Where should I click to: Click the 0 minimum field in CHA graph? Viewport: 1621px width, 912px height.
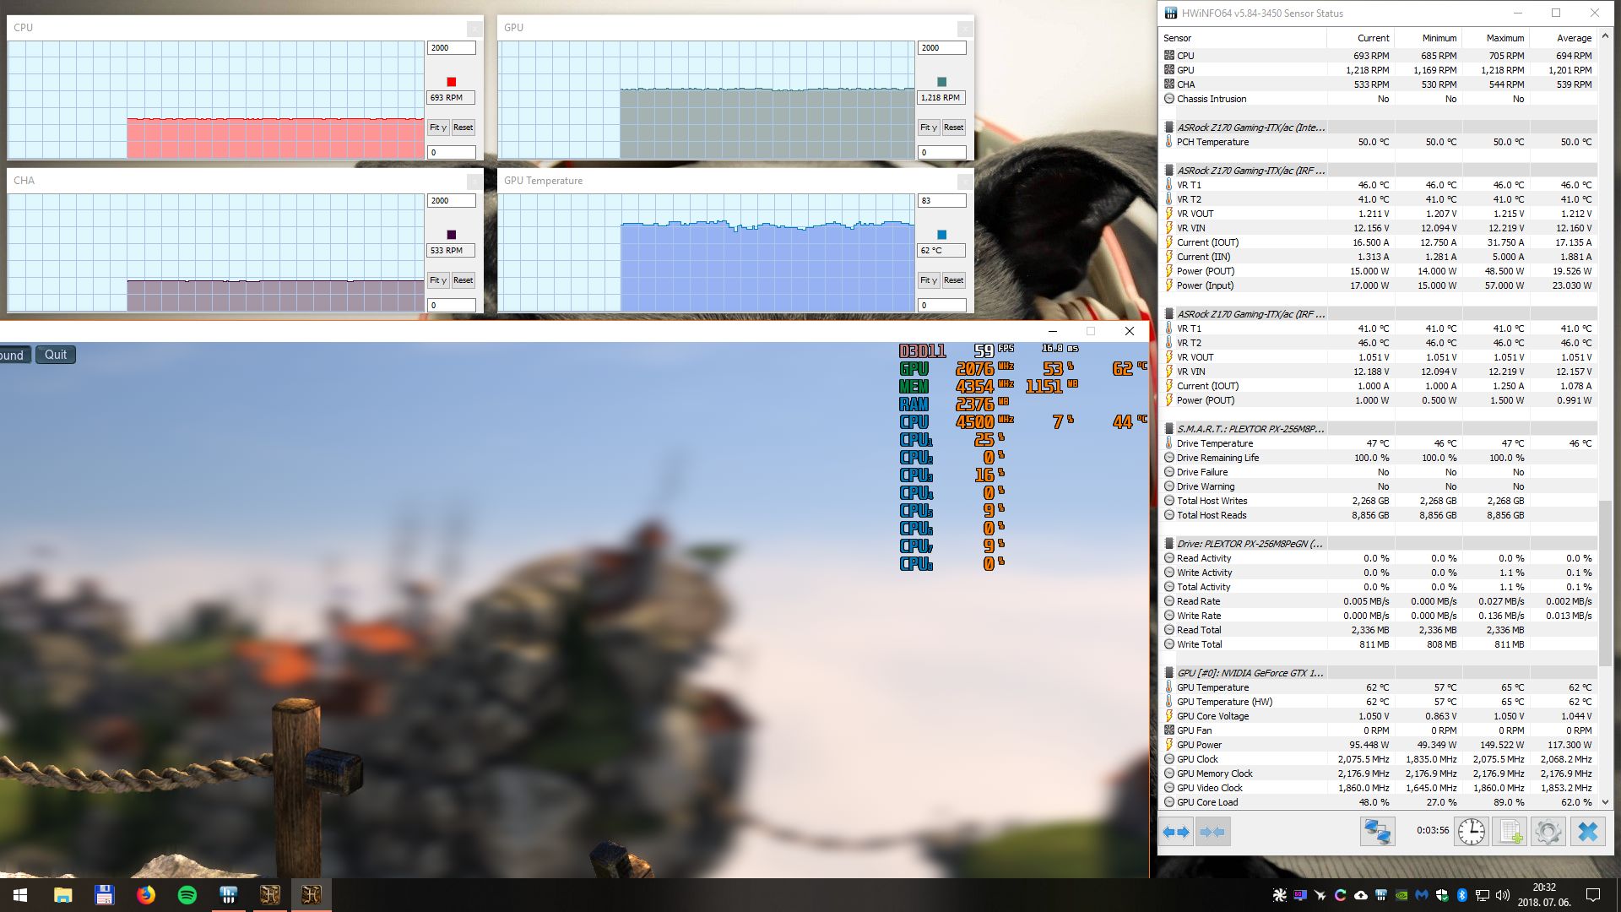[x=451, y=305]
